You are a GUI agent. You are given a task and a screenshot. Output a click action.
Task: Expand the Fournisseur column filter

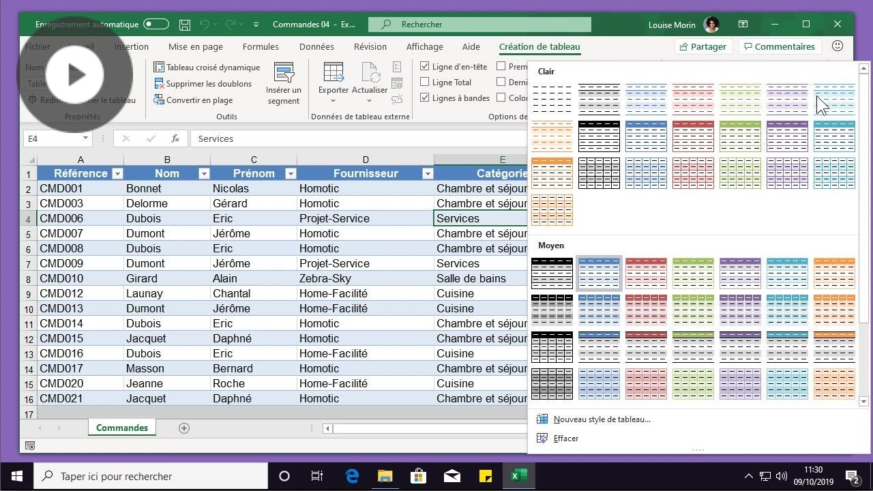click(x=428, y=174)
